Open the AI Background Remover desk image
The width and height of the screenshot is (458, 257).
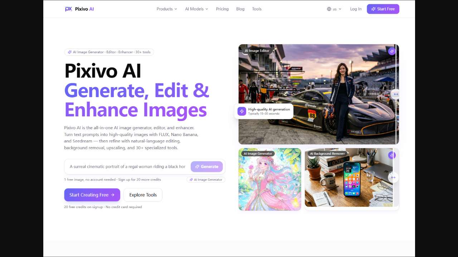[352, 177]
